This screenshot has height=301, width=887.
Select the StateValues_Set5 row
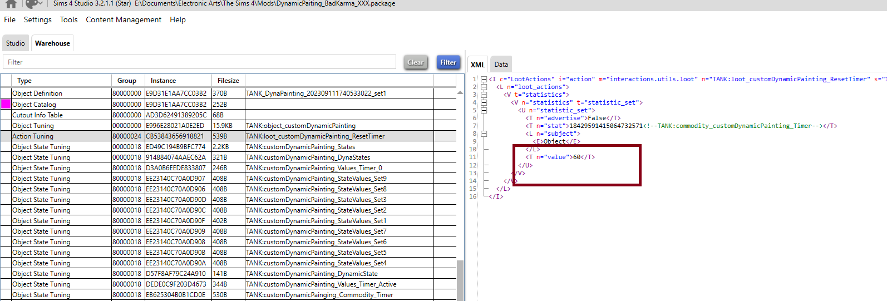pyautogui.click(x=228, y=252)
